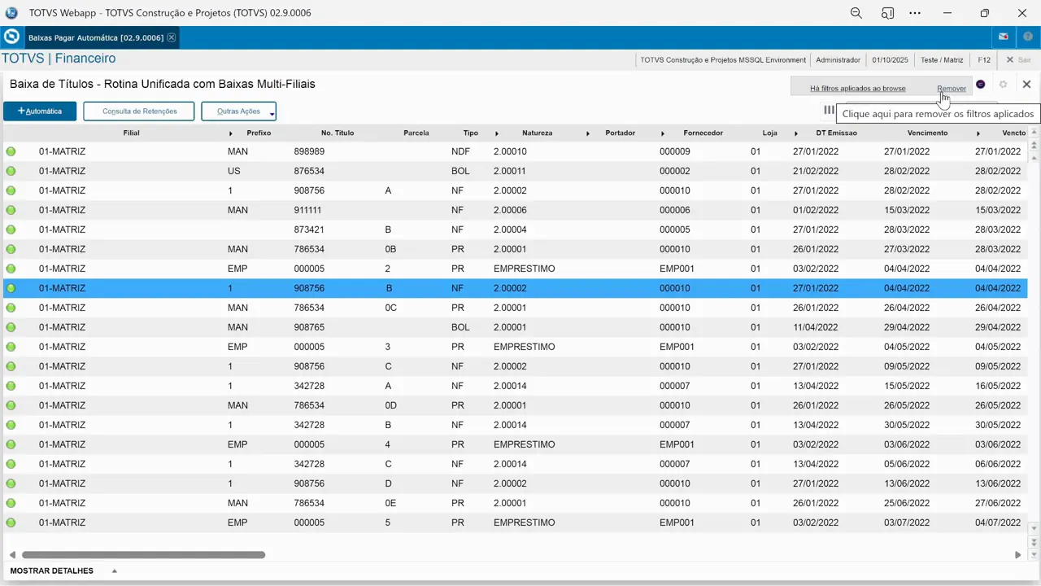This screenshot has width=1041, height=586.
Task: Select the highlighted row with title 908756 parcela B
Action: pos(325,287)
